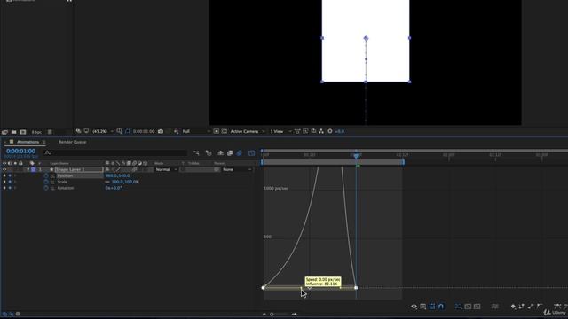This screenshot has width=568, height=319.
Task: Toggle the transparency grid icon in viewer
Action: (x=225, y=131)
